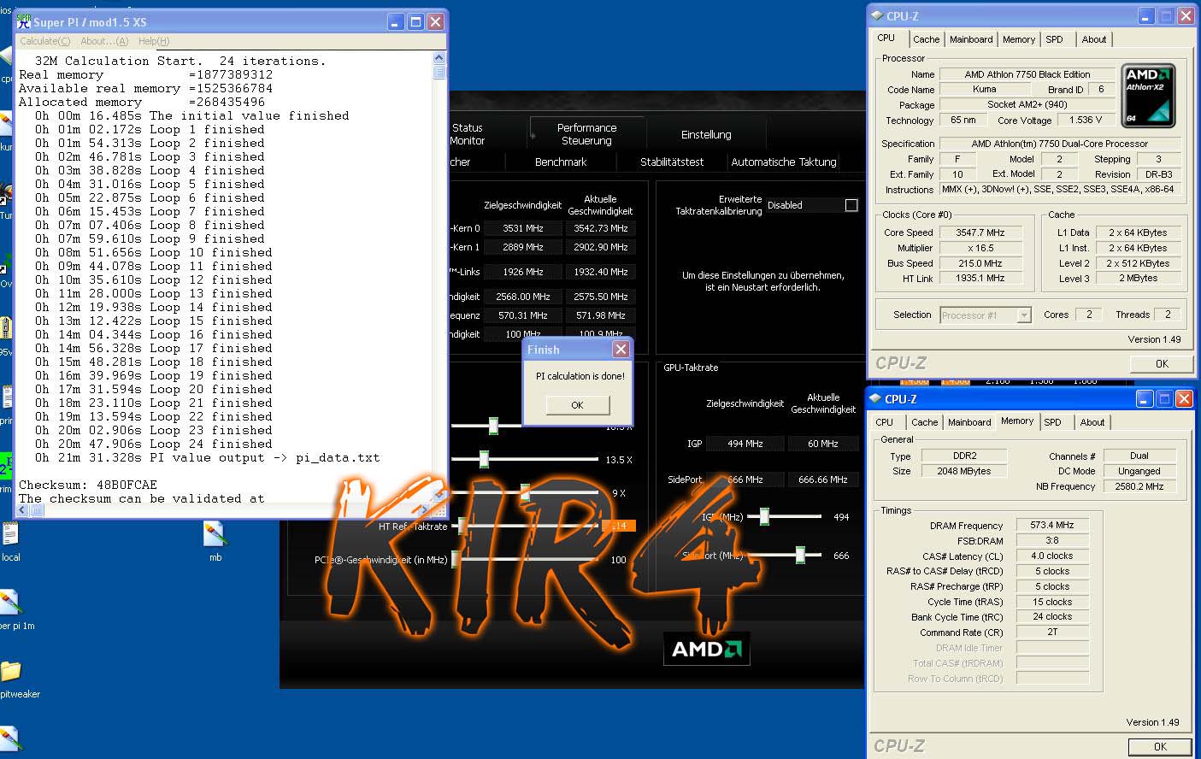
Task: Switch to Mainboard tab in top CPU-Z
Action: pos(971,39)
